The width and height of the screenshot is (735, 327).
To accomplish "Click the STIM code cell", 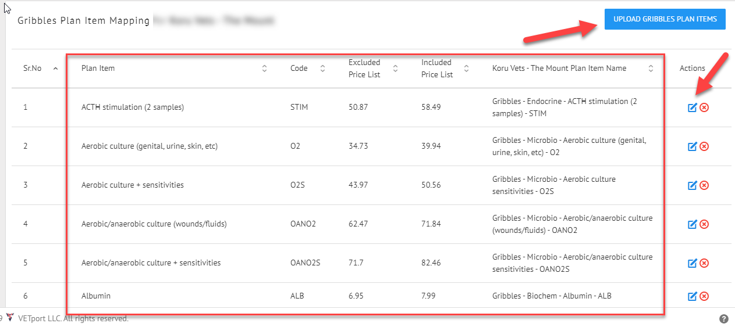I will point(299,107).
